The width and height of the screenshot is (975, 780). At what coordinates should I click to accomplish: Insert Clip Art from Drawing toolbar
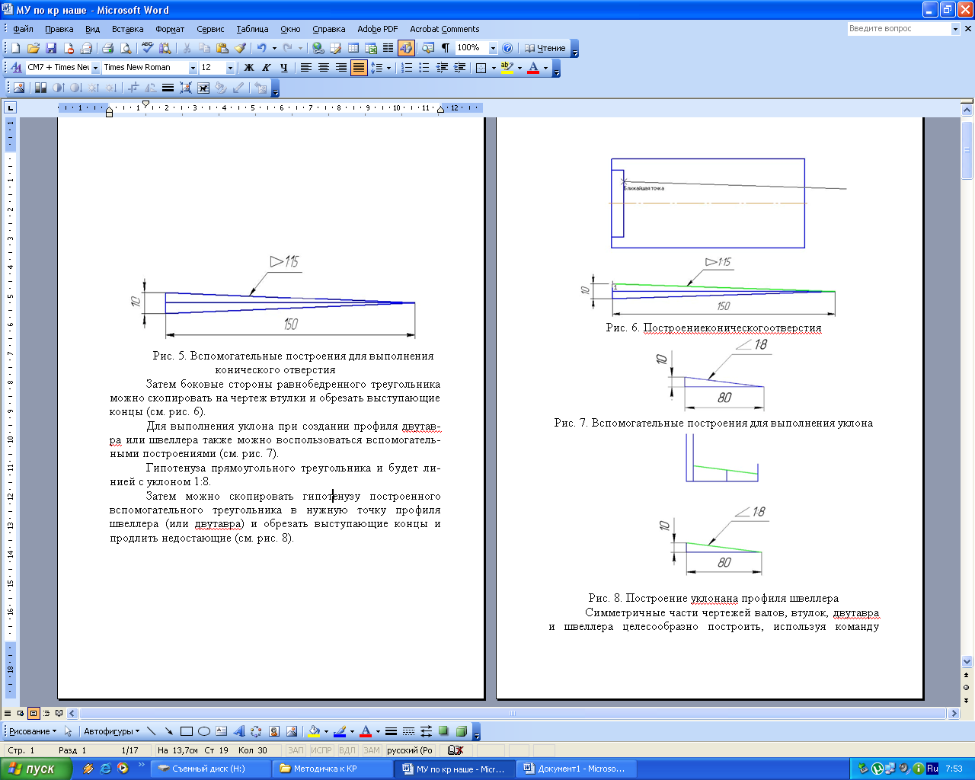[x=273, y=731]
